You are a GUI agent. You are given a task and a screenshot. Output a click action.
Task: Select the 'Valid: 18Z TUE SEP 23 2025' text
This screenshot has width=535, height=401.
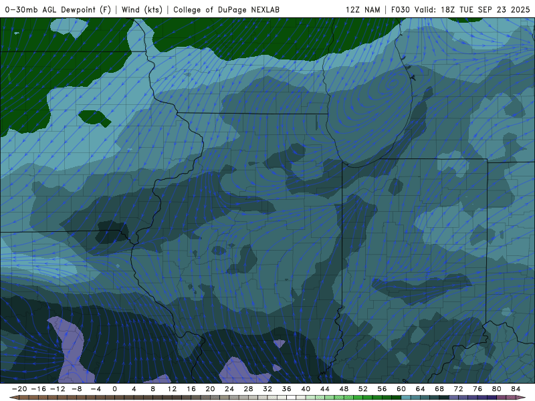tap(472, 9)
